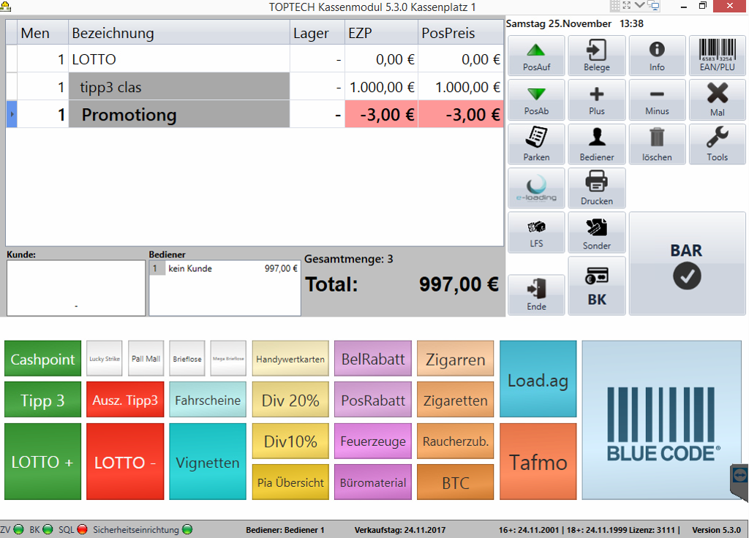749x538 pixels.
Task: Open the Zigarren tile
Action: tap(455, 358)
